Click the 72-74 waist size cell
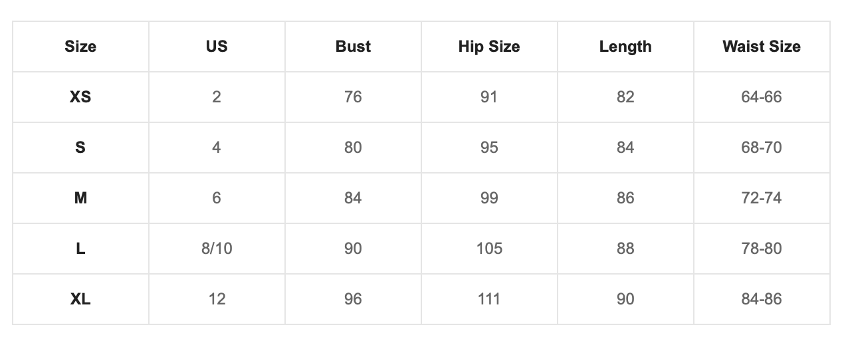The image size is (848, 343). (762, 198)
